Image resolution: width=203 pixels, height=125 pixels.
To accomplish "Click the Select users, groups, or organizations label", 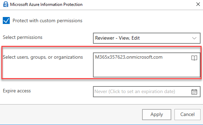I will click(x=43, y=57).
